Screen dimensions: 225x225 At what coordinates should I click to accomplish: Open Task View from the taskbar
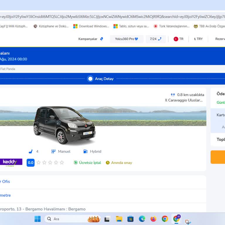[107, 219]
